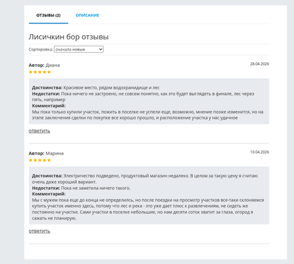This screenshot has height=264, width=294.
Task: Reply to Диана's review via ответить
Action: pyautogui.click(x=39, y=131)
